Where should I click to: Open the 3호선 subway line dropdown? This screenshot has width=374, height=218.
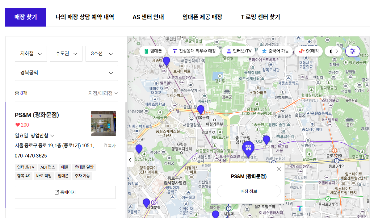pos(102,54)
